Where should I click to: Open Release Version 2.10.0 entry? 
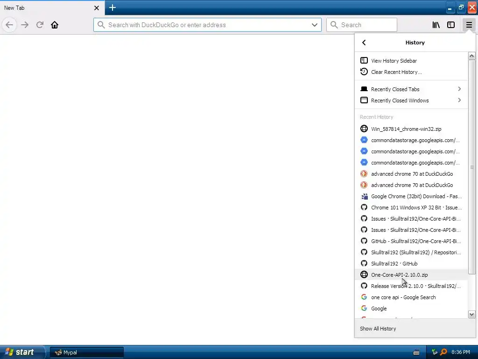[411, 286]
